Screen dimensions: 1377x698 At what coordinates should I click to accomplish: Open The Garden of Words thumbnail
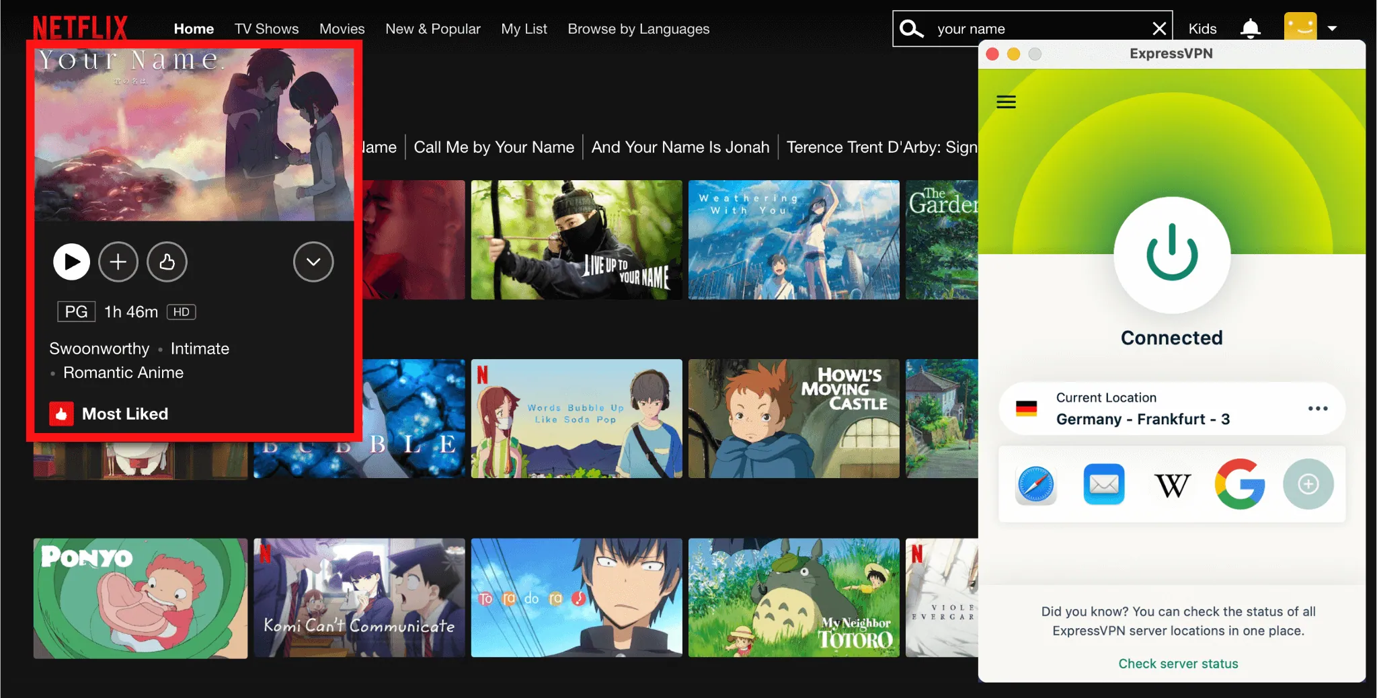[941, 239]
